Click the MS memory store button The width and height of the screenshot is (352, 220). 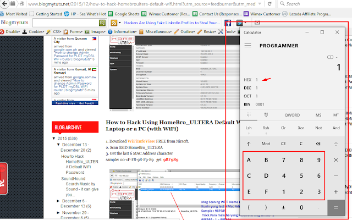tap(318, 115)
